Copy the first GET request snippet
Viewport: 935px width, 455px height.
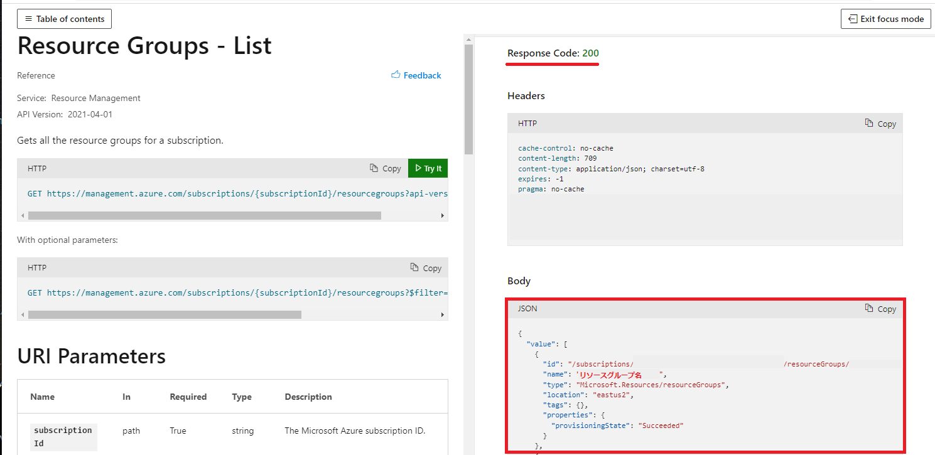click(386, 168)
